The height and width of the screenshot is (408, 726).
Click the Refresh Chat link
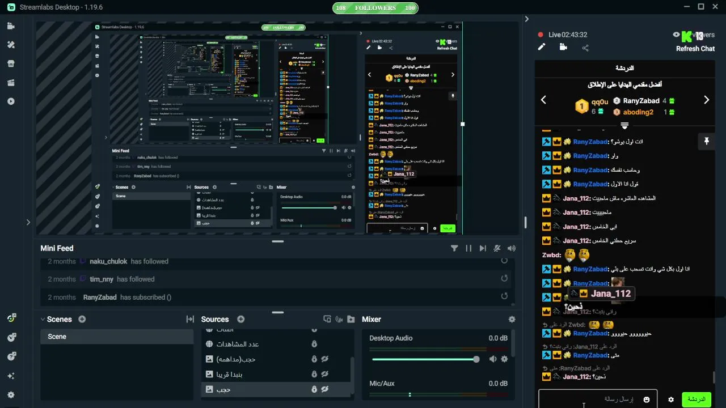tap(695, 49)
